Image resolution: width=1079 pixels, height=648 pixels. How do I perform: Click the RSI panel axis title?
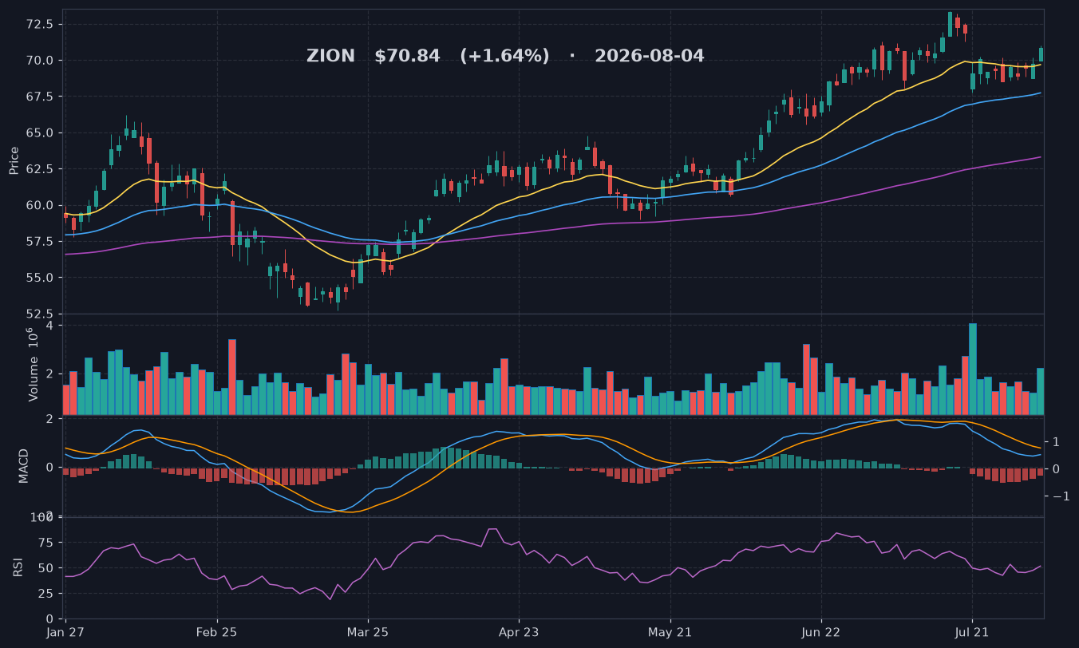pos(18,567)
